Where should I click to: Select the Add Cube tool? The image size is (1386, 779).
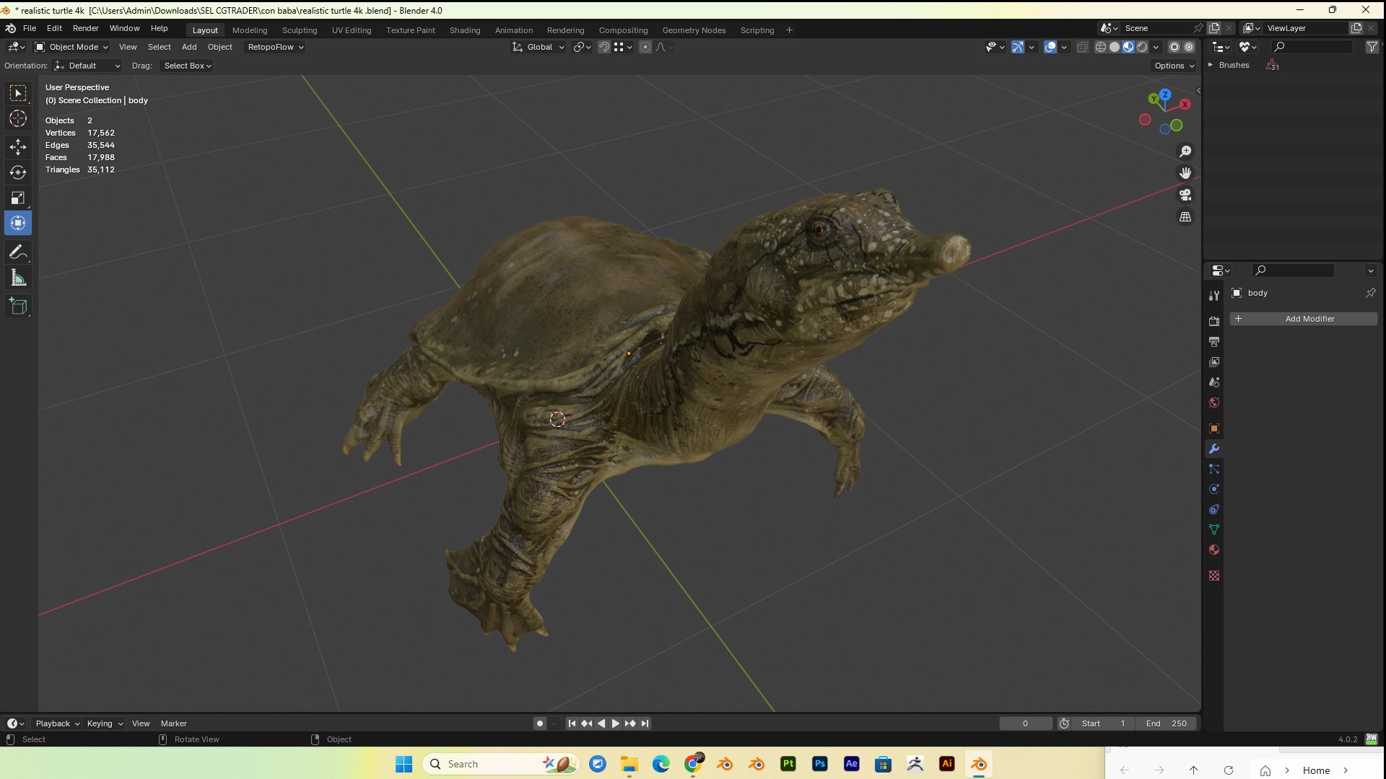[18, 307]
